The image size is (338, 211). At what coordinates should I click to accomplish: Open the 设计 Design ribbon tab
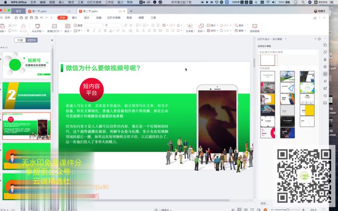click(87, 18)
